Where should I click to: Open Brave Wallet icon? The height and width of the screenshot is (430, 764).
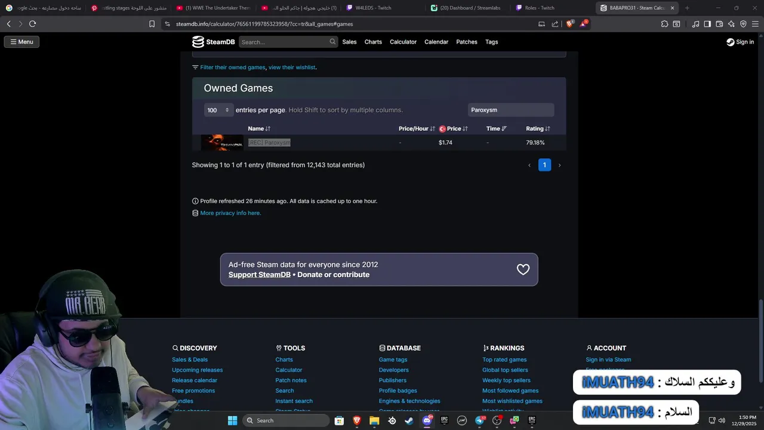[x=719, y=24]
